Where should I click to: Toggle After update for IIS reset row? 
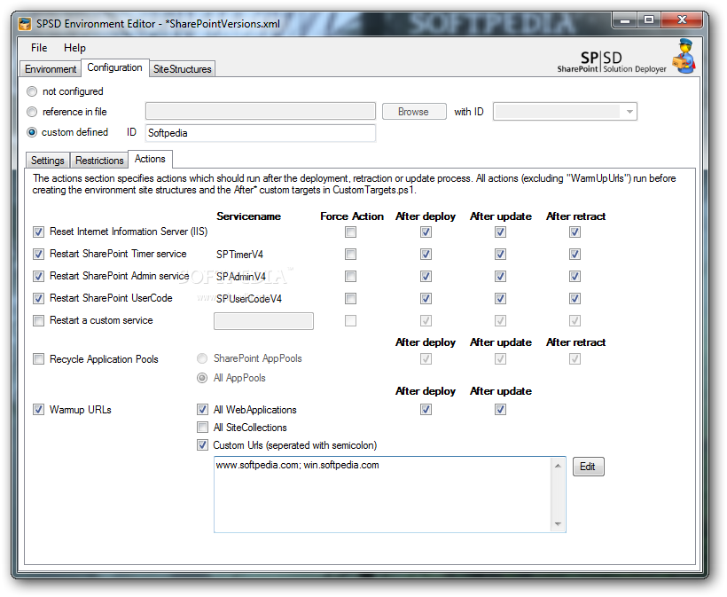pos(500,232)
